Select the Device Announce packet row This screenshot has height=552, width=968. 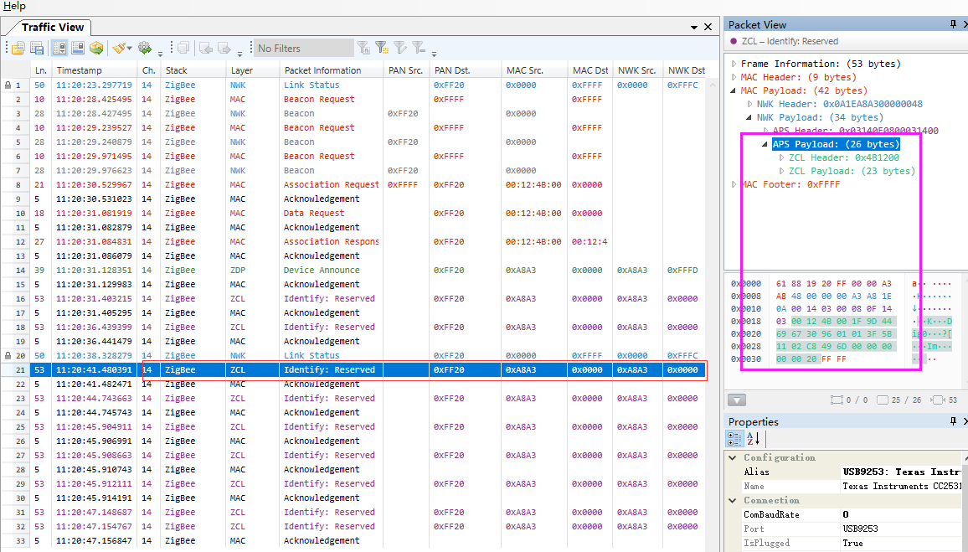point(322,271)
